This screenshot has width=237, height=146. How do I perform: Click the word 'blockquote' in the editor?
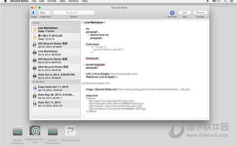[92, 58]
